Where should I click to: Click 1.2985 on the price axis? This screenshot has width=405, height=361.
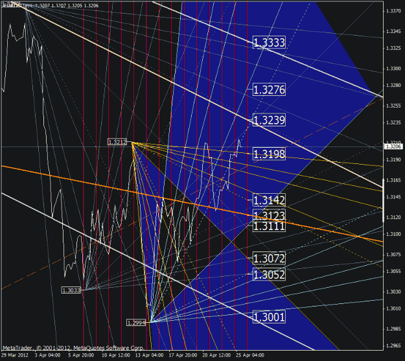pos(393,329)
